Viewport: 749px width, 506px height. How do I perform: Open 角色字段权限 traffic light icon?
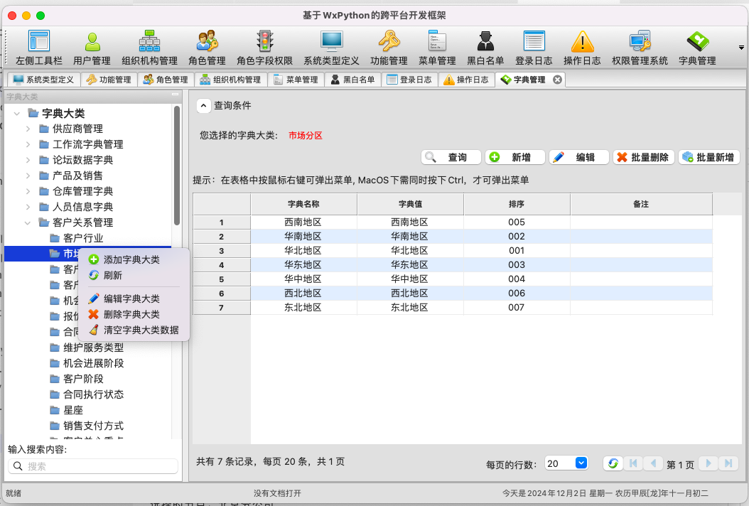264,43
